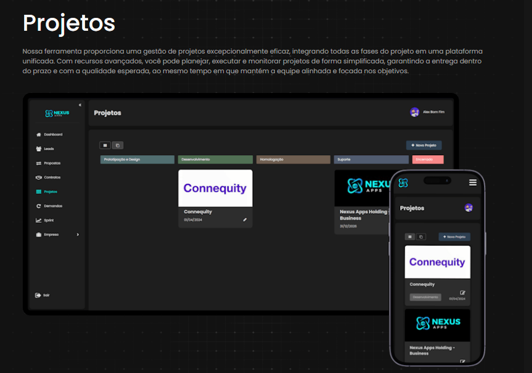532x373 pixels.
Task: Toggle the hamburger menu on mobile mockup
Action: 472,182
